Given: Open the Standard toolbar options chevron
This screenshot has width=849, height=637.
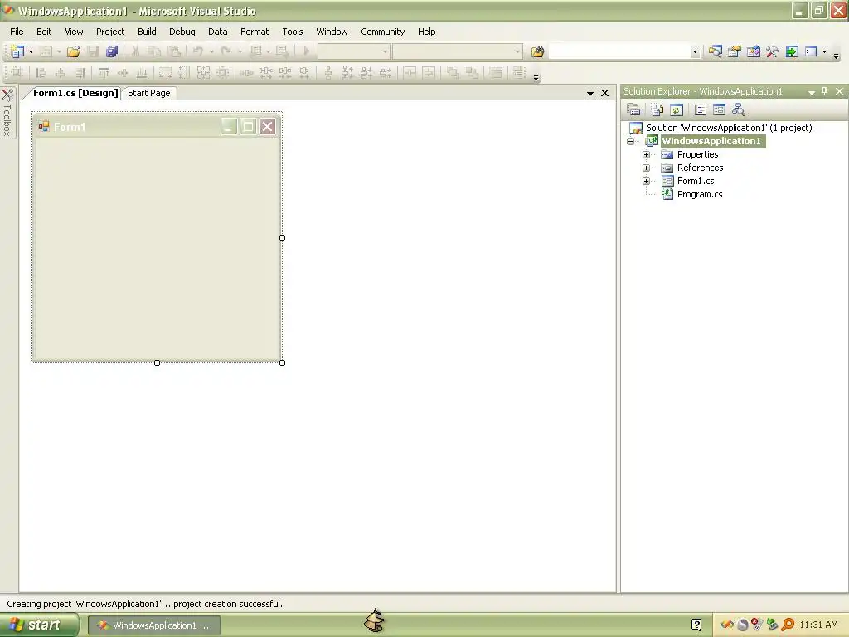Looking at the screenshot, I should pyautogui.click(x=836, y=56).
